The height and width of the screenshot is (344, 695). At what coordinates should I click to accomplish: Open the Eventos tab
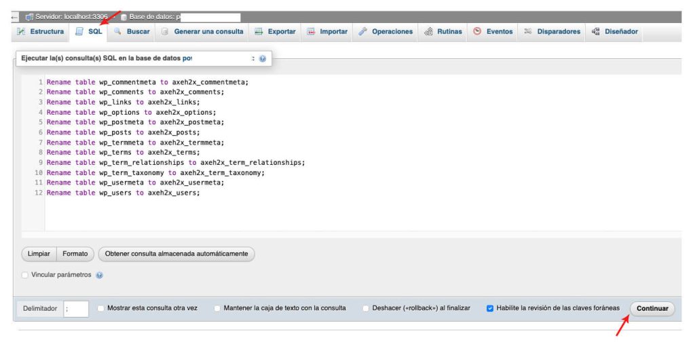[493, 32]
